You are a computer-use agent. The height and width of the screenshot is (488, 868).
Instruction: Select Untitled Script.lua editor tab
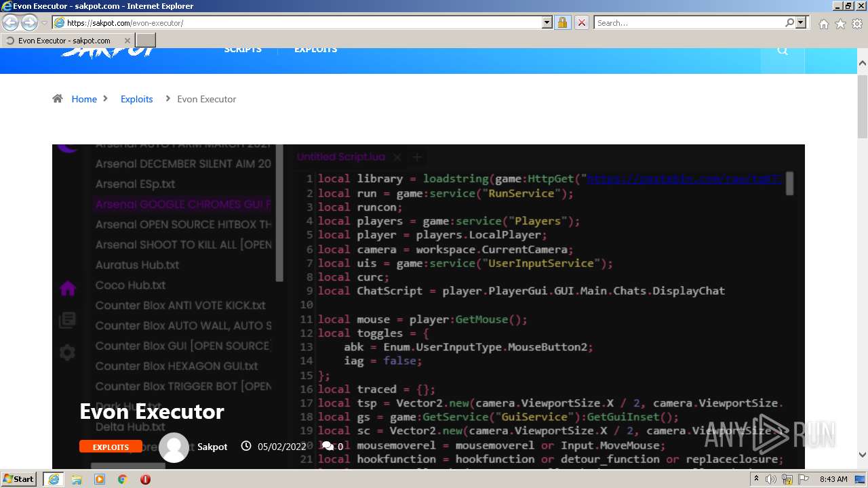[x=341, y=157]
